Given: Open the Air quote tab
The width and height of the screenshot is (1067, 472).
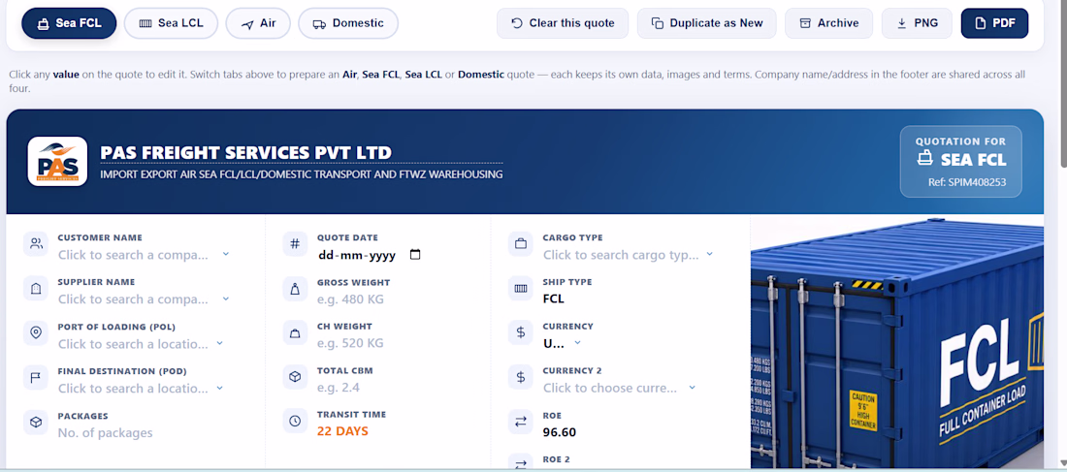Looking at the screenshot, I should [258, 23].
